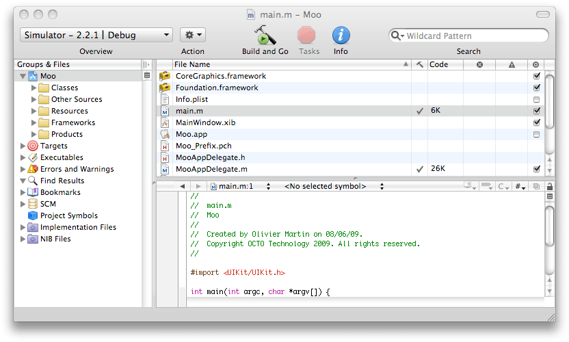
Task: Select MooAppDelegate.m in file list
Action: pyautogui.click(x=211, y=169)
